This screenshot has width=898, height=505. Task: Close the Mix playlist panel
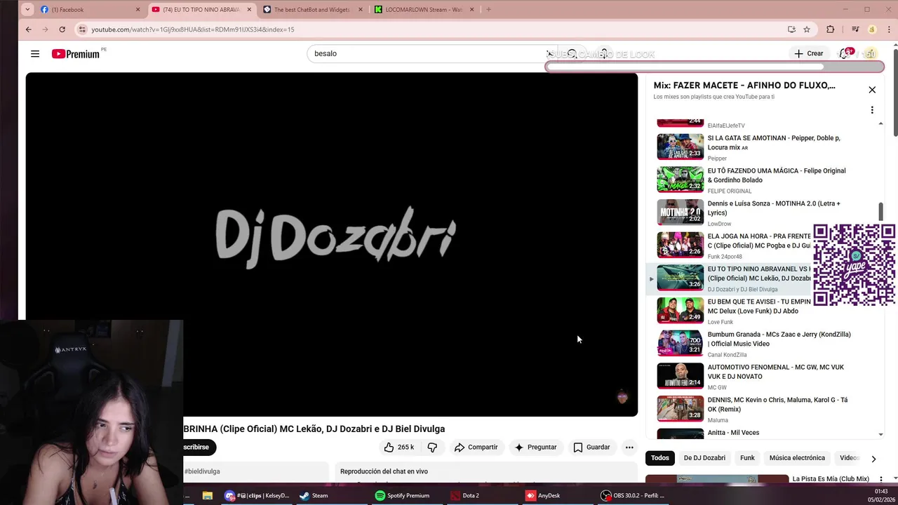(x=872, y=90)
